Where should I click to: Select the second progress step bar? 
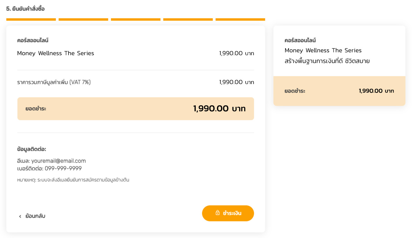click(83, 19)
